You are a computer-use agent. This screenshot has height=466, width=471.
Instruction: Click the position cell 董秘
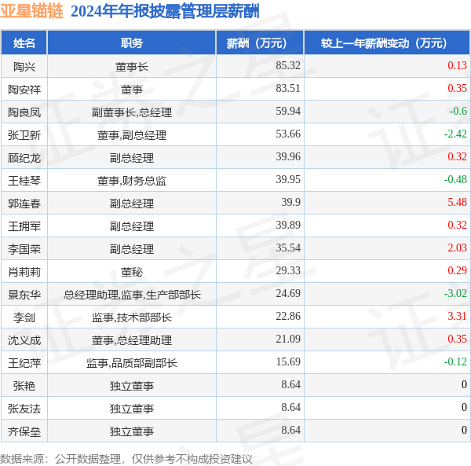[132, 272]
